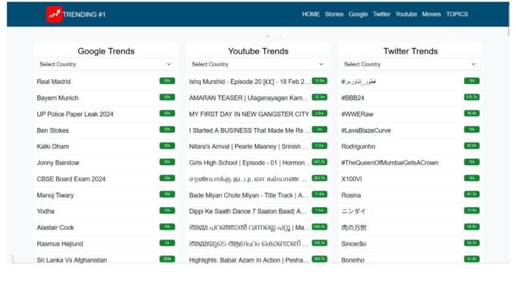The image size is (516, 294).
Task: Click the Girls High School episode video
Action: pyautogui.click(x=249, y=163)
